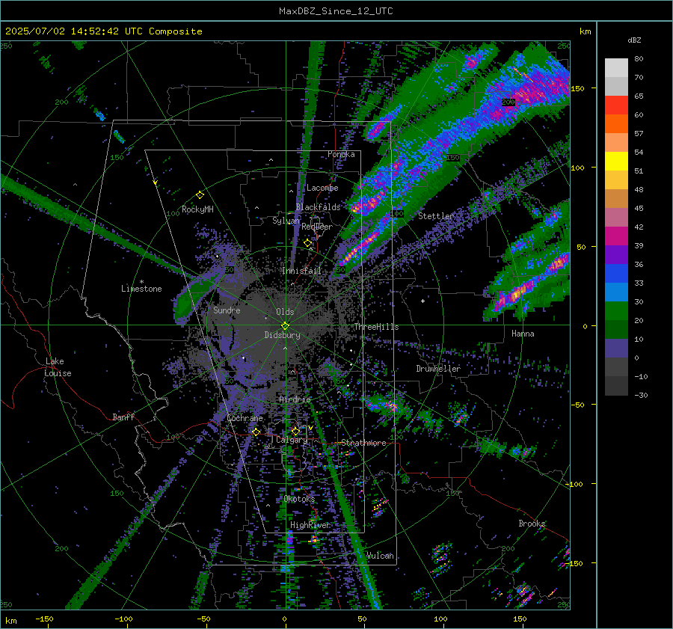Select the Drumheller label

438,369
